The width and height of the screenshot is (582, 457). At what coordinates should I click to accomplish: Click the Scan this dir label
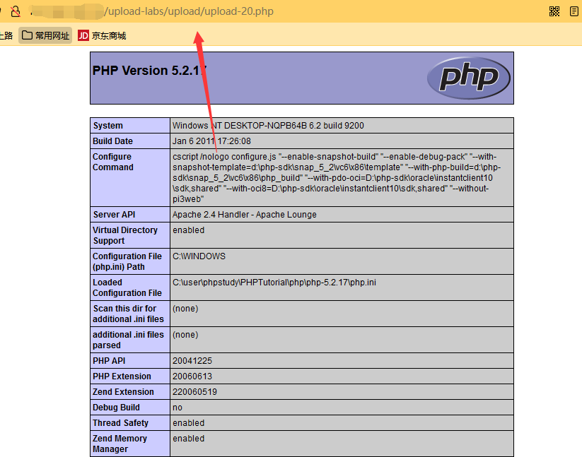click(130, 314)
